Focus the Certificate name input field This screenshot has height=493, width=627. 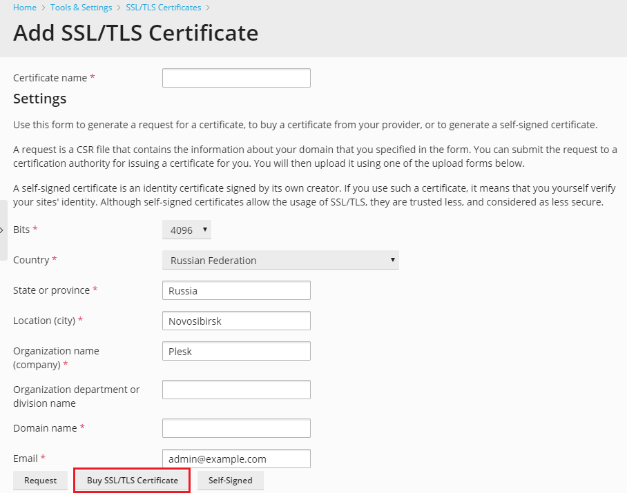pos(236,78)
